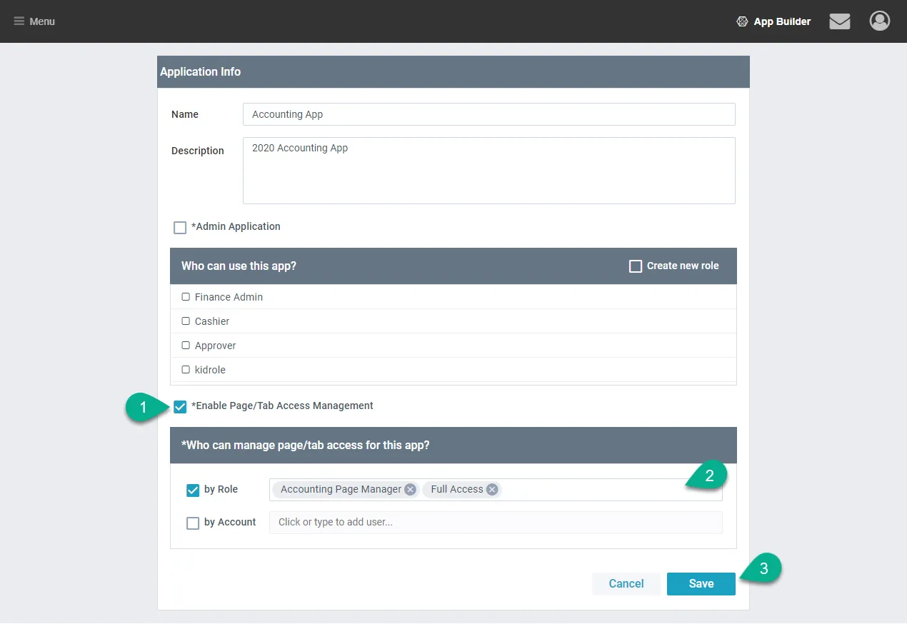Viewport: 907px width, 624px height.
Task: Check the by Account checkbox
Action: (193, 523)
